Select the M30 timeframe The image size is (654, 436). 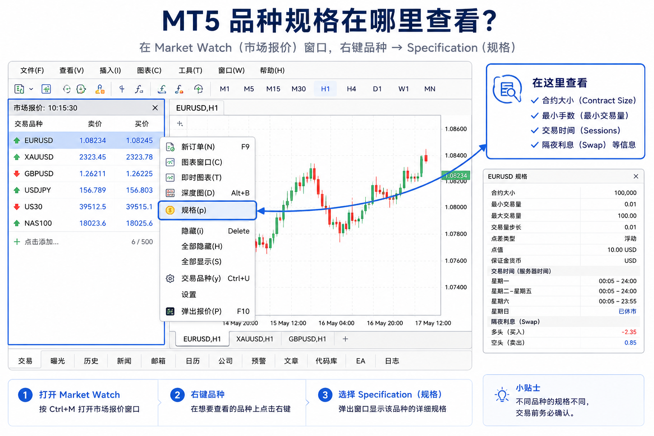tap(298, 89)
